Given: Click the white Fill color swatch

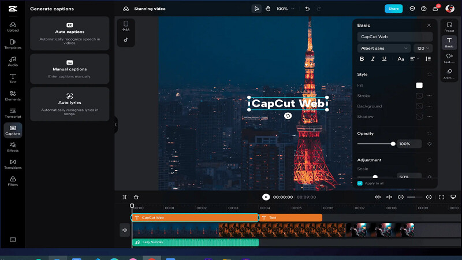Looking at the screenshot, I should pos(419,85).
